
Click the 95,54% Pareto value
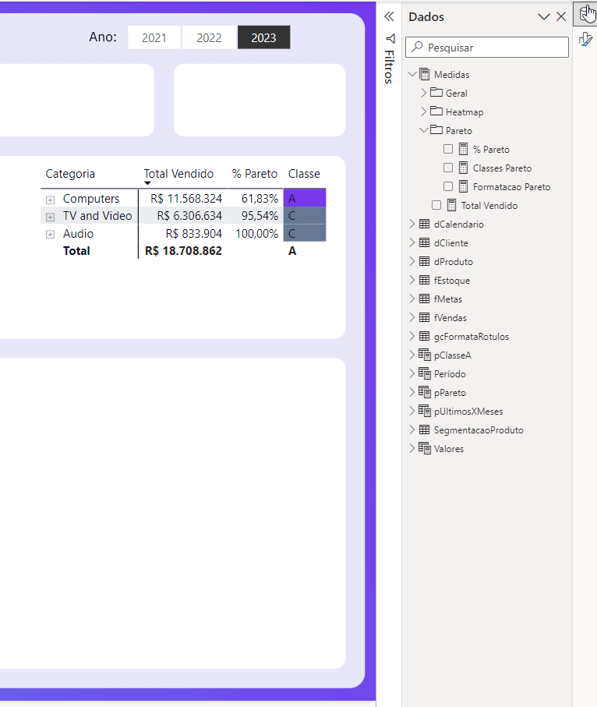(260, 215)
